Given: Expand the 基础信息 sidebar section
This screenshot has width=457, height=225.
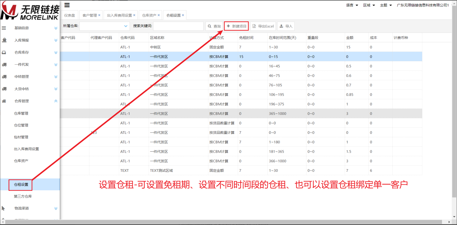Looking at the screenshot, I should (56, 28).
